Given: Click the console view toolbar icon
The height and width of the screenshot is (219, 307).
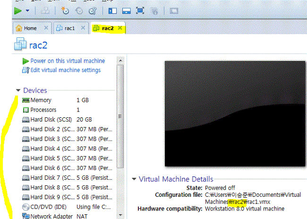Looking at the screenshot, I should point(174,11).
